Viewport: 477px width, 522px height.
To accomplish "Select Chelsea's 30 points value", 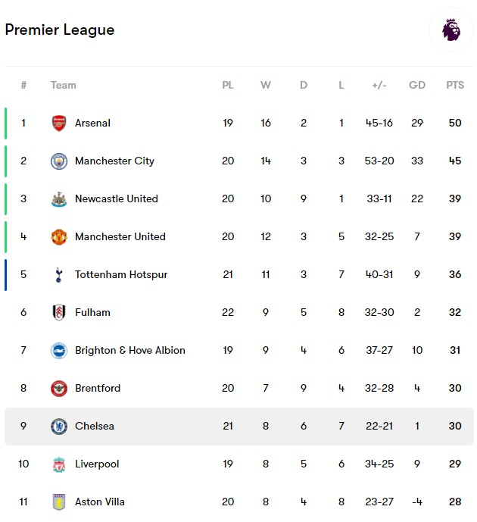I will click(x=455, y=426).
